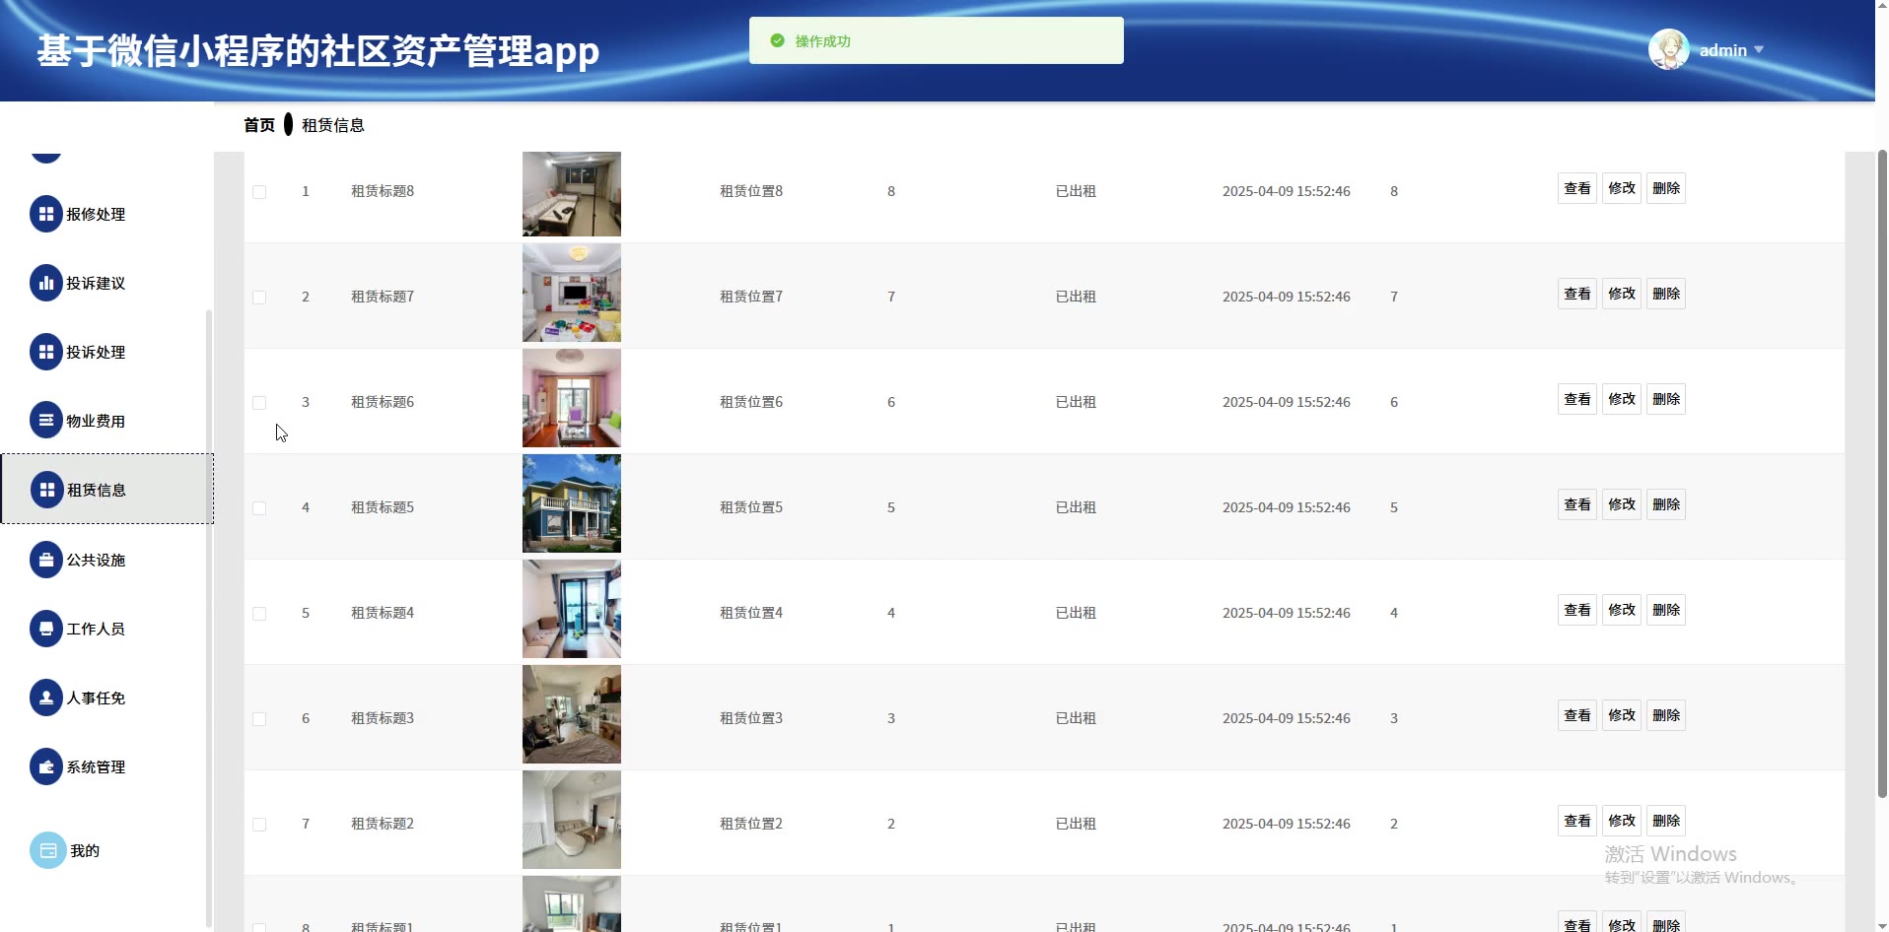Click 首页 breadcrumb link

click(x=259, y=125)
